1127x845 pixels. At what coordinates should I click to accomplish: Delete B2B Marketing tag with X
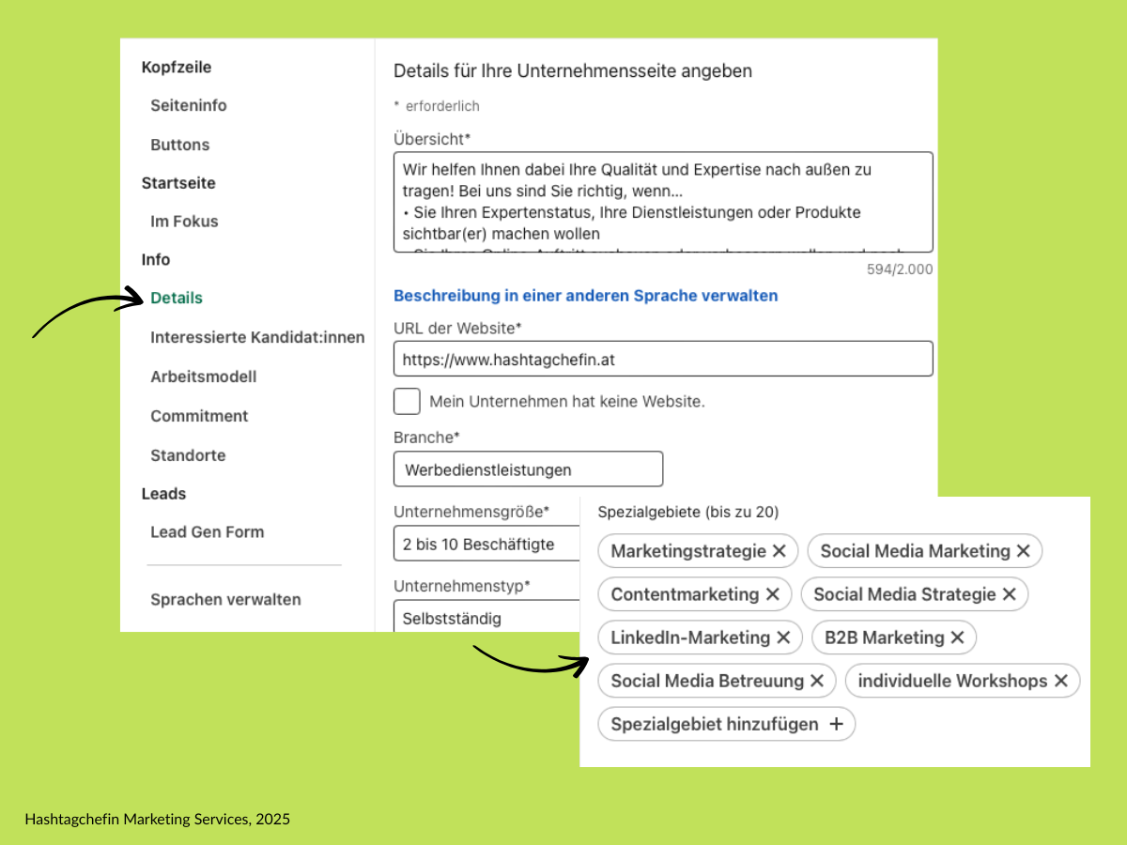point(957,638)
